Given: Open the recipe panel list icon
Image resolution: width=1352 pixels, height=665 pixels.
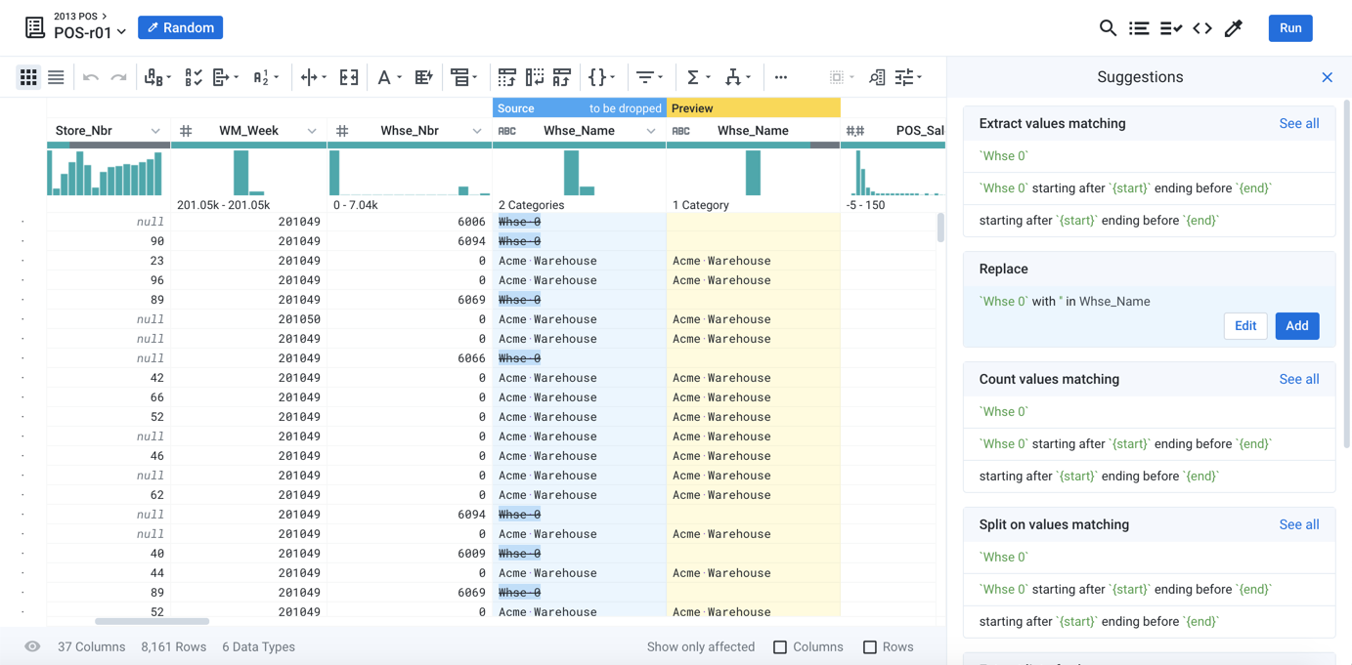Looking at the screenshot, I should pyautogui.click(x=1139, y=28).
